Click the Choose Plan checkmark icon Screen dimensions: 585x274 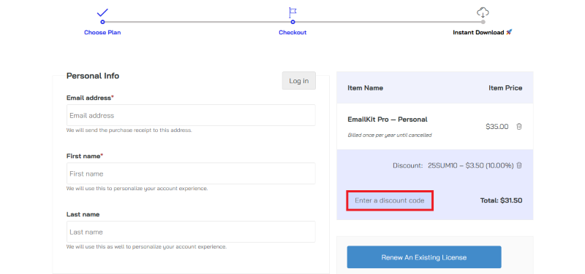coord(102,12)
